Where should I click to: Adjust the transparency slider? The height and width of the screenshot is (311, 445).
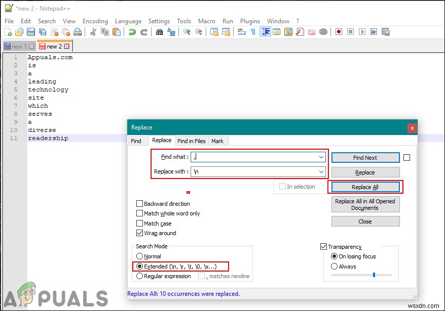point(374,275)
